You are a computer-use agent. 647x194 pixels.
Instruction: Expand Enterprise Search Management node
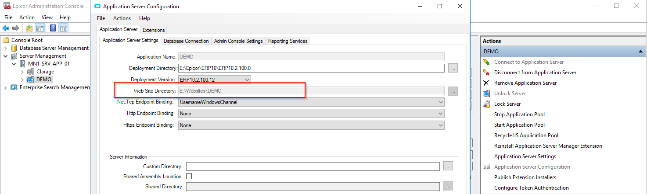[6, 87]
